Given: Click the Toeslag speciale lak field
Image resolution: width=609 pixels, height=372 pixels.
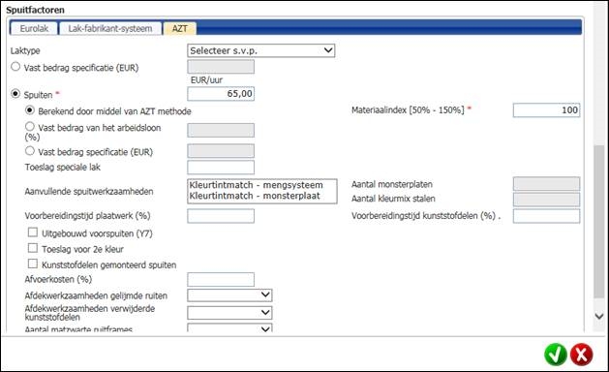Looking at the screenshot, I should click(x=221, y=168).
